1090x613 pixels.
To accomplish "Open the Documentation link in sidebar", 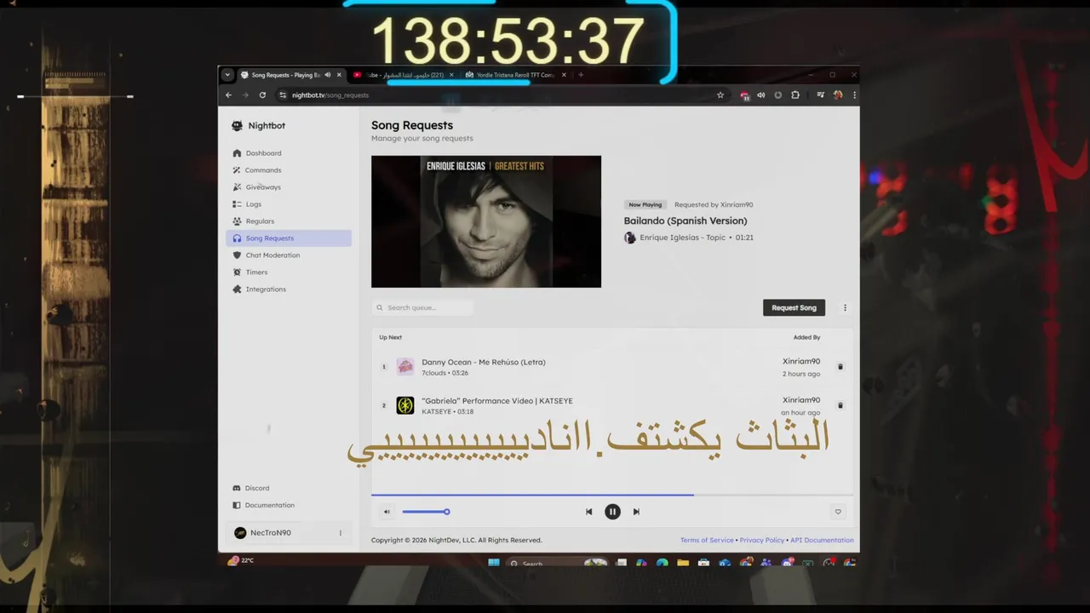I will tap(270, 505).
